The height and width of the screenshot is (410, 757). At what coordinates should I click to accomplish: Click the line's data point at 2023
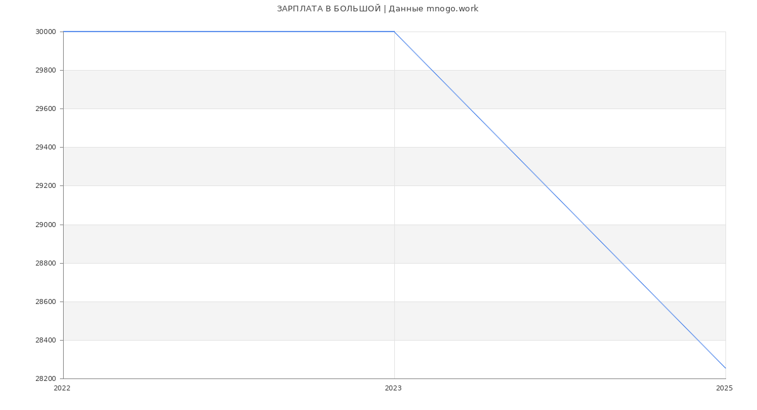(394, 32)
